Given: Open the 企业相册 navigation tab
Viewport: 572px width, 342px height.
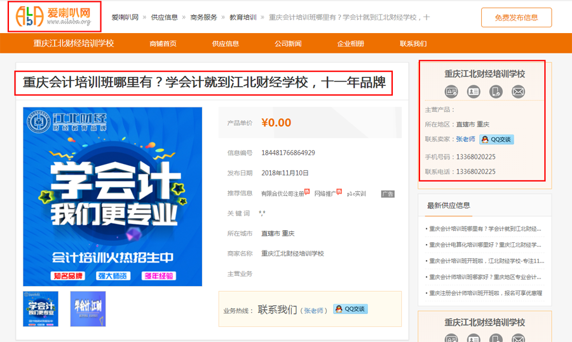Looking at the screenshot, I should 351,43.
